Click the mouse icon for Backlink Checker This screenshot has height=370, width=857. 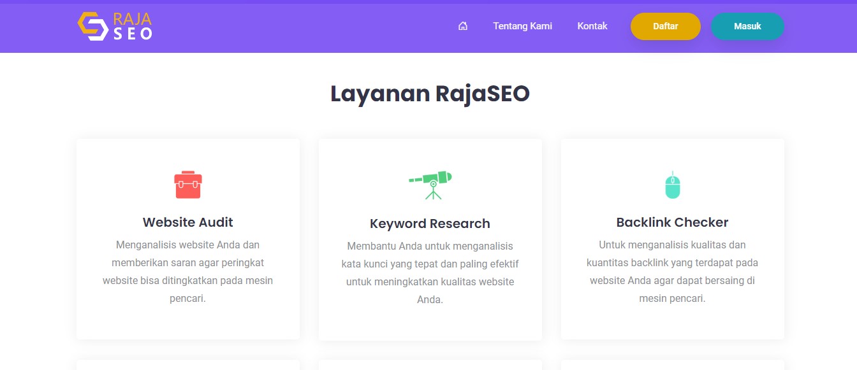(673, 185)
